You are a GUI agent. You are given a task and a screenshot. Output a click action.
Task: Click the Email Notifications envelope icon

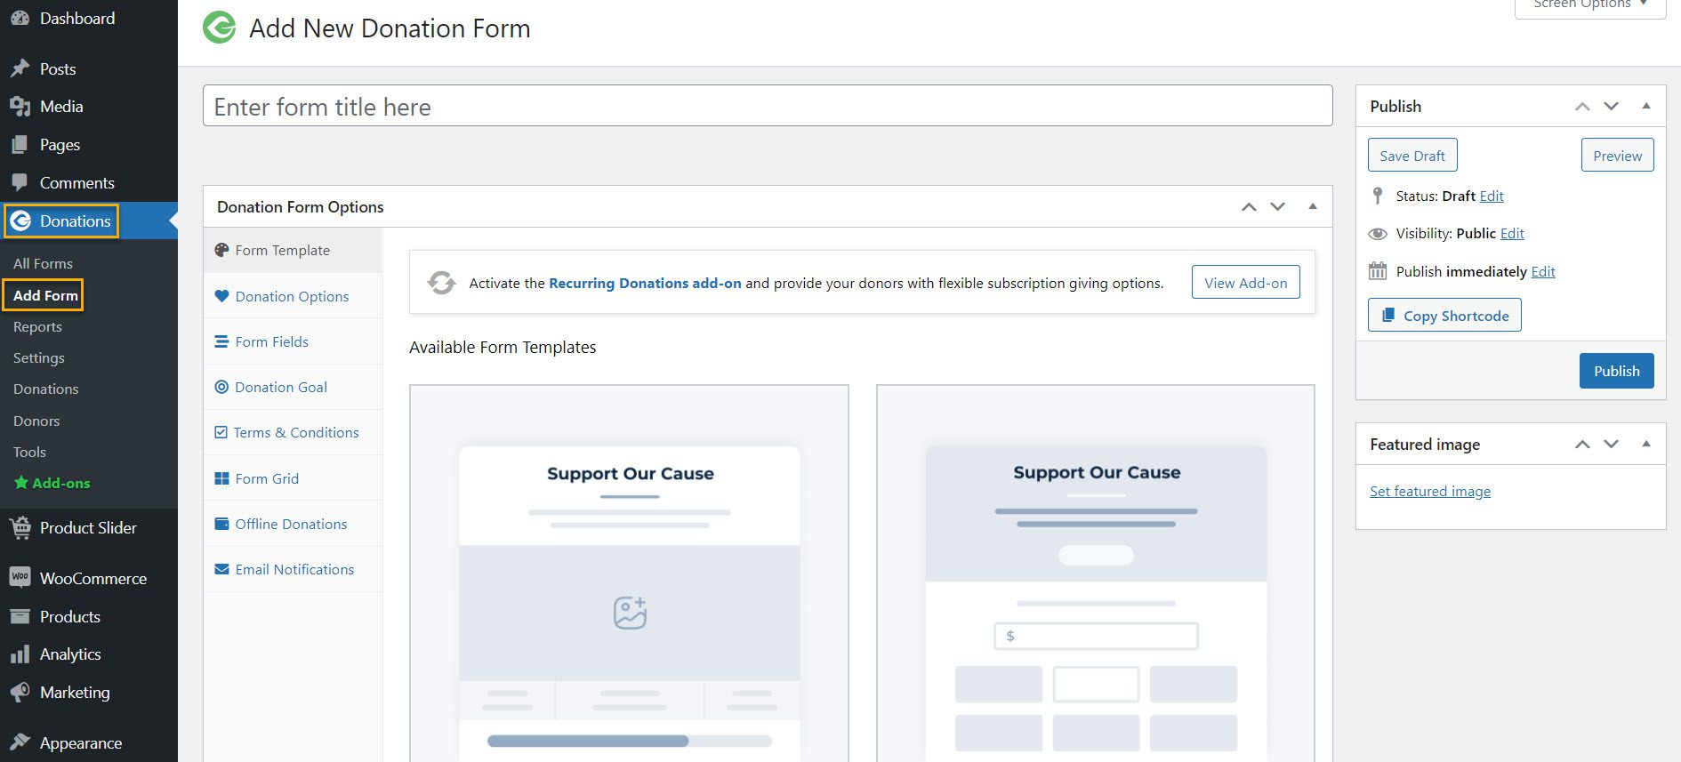coord(221,569)
